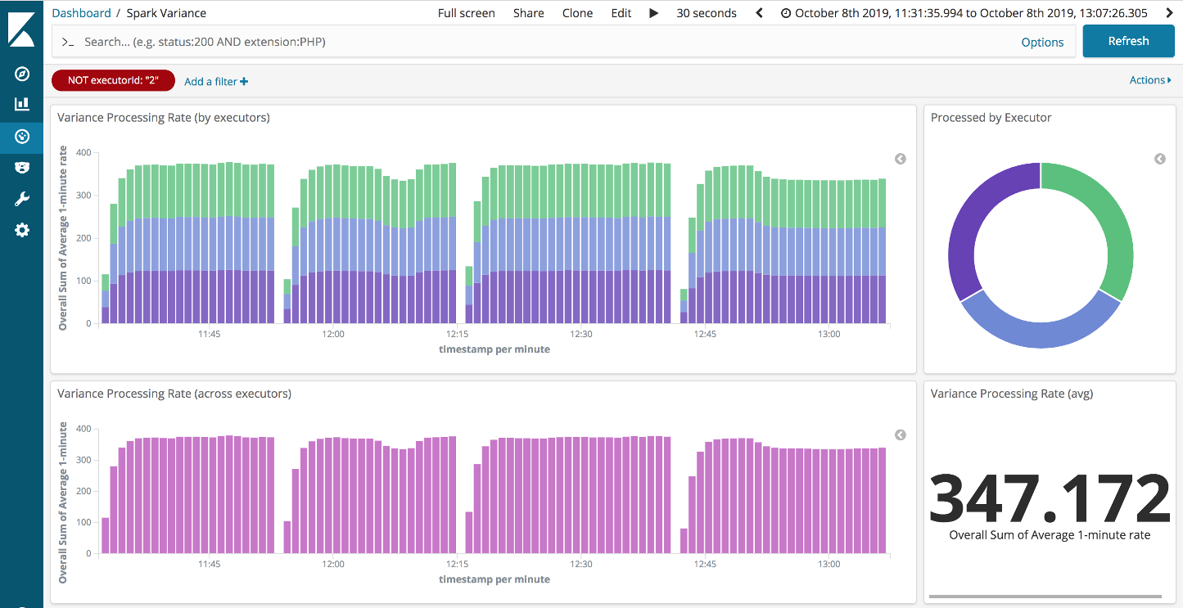Step time range forward with right arrow

pyautogui.click(x=1169, y=13)
